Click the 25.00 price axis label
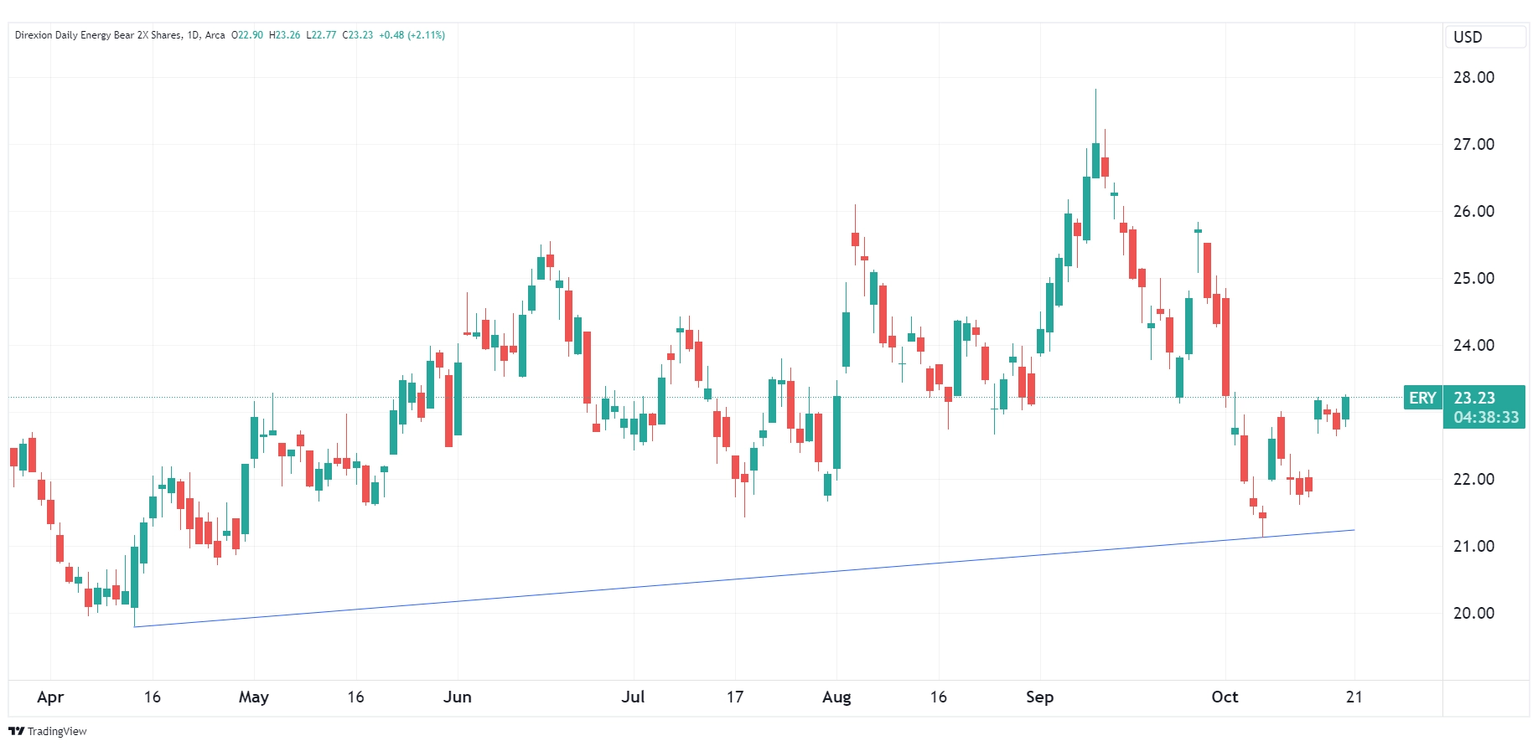 click(x=1473, y=278)
